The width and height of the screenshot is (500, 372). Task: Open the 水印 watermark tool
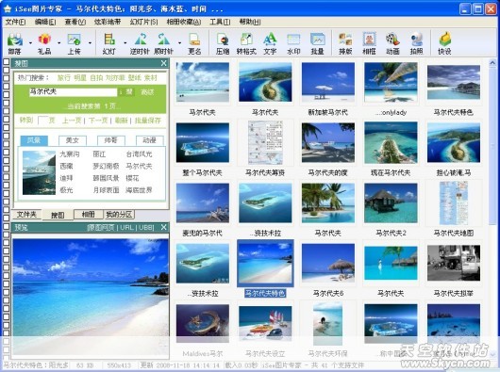tap(293, 43)
